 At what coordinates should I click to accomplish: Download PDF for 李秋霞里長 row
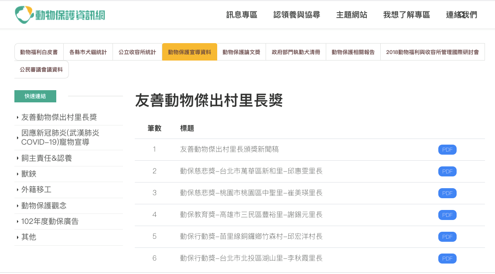pos(447,259)
